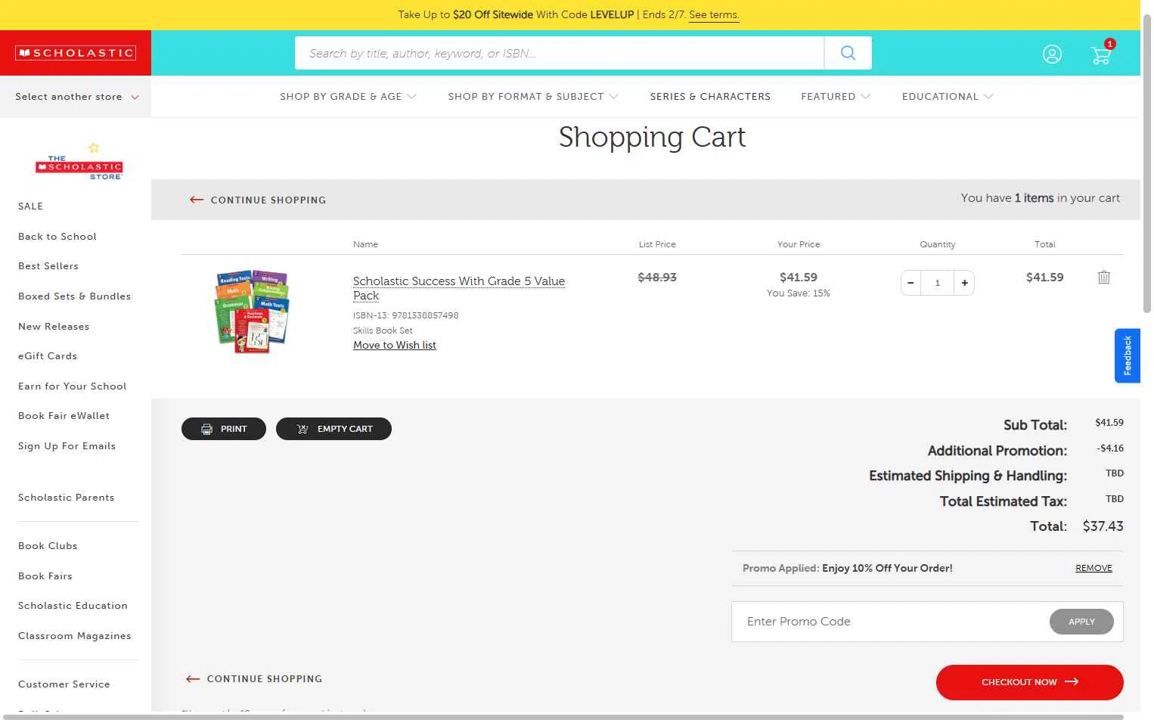Image resolution: width=1154 pixels, height=723 pixels.
Task: Open Scholastic Education link
Action: point(73,606)
